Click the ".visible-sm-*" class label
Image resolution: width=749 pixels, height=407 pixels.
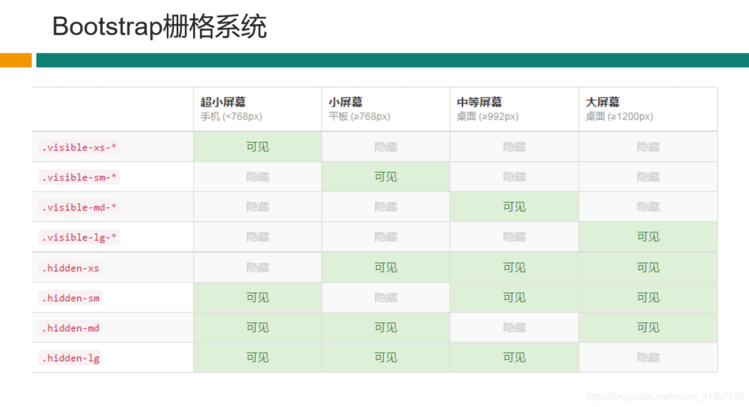click(79, 177)
